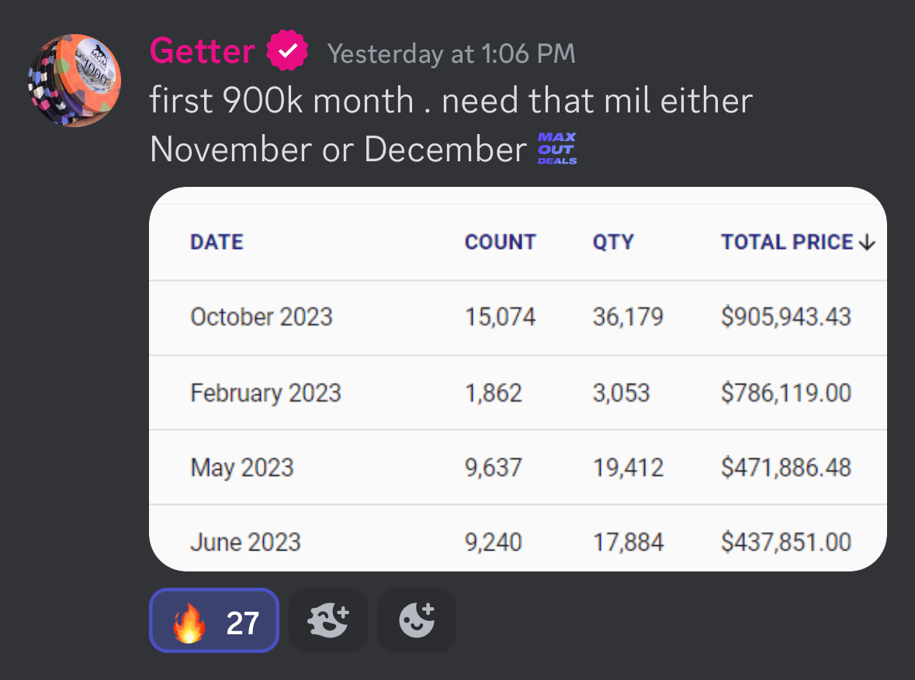Click the May 2023 date cell
Image resolution: width=915 pixels, height=680 pixels.
(241, 468)
